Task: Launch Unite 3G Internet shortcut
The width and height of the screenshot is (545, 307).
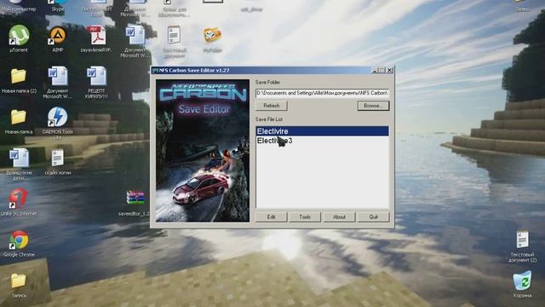Action: 19,199
